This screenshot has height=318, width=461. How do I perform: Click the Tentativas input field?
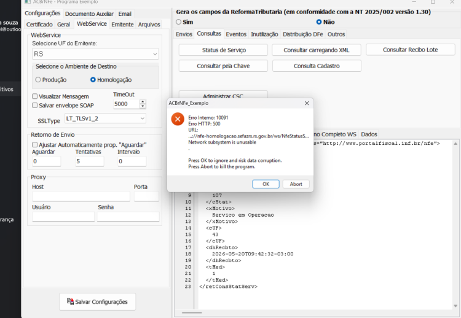(90, 161)
